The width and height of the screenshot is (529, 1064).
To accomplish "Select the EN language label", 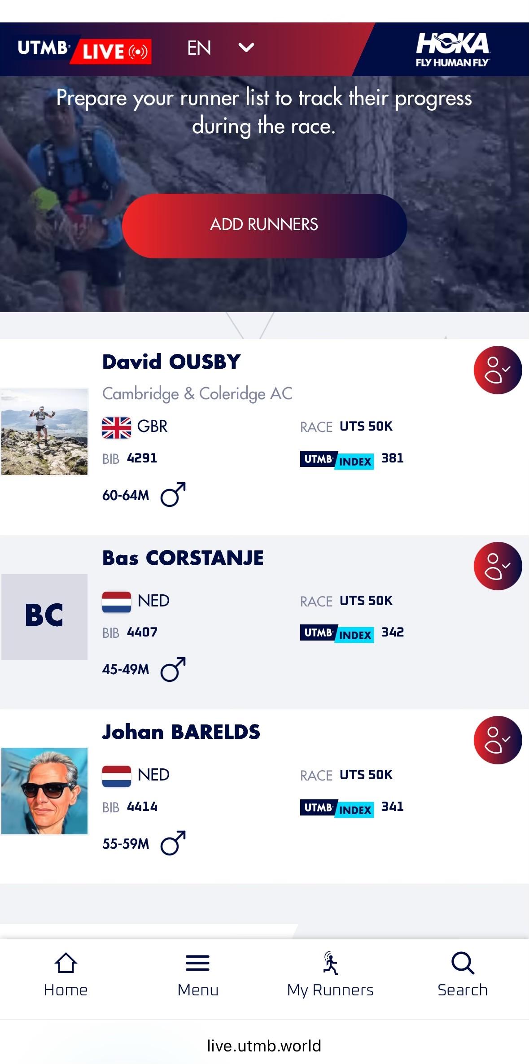I will (199, 48).
